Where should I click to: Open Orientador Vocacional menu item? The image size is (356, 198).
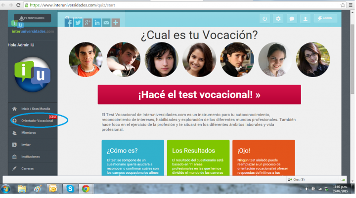tap(33, 120)
